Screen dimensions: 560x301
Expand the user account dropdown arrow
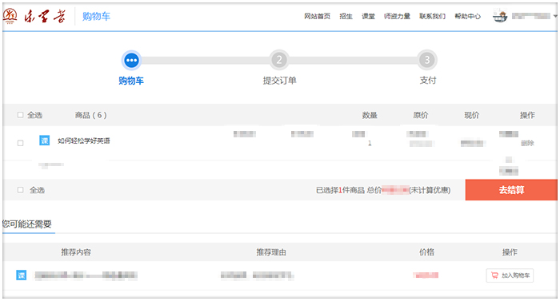coord(555,16)
